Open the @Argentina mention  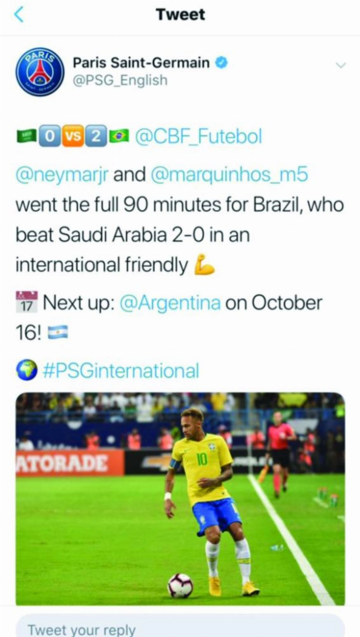pyautogui.click(x=170, y=303)
